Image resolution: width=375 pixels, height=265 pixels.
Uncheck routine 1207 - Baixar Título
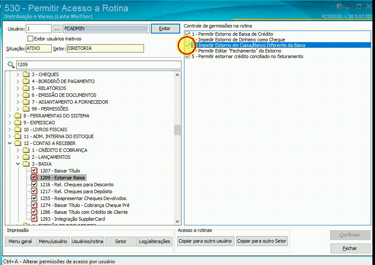pos(34,171)
